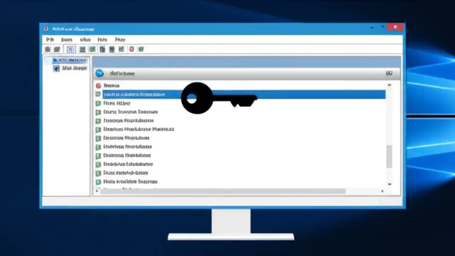Click the blue globe icon in the list header

(x=100, y=73)
